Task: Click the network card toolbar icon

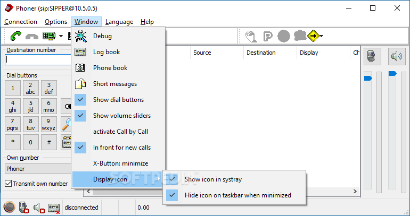Action: 49,36
